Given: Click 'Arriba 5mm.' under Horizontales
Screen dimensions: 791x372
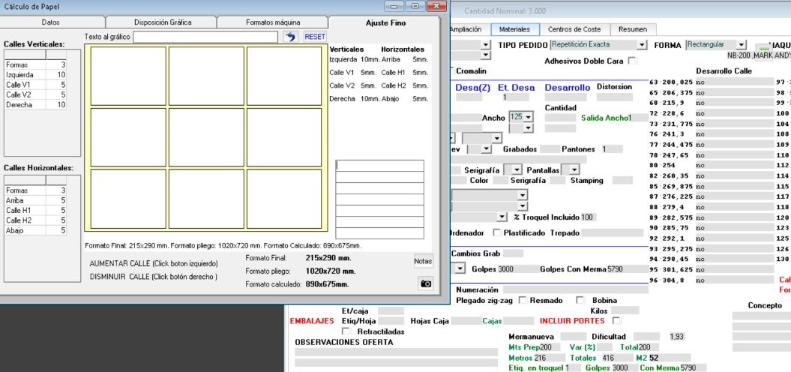Looking at the screenshot, I should 405,59.
